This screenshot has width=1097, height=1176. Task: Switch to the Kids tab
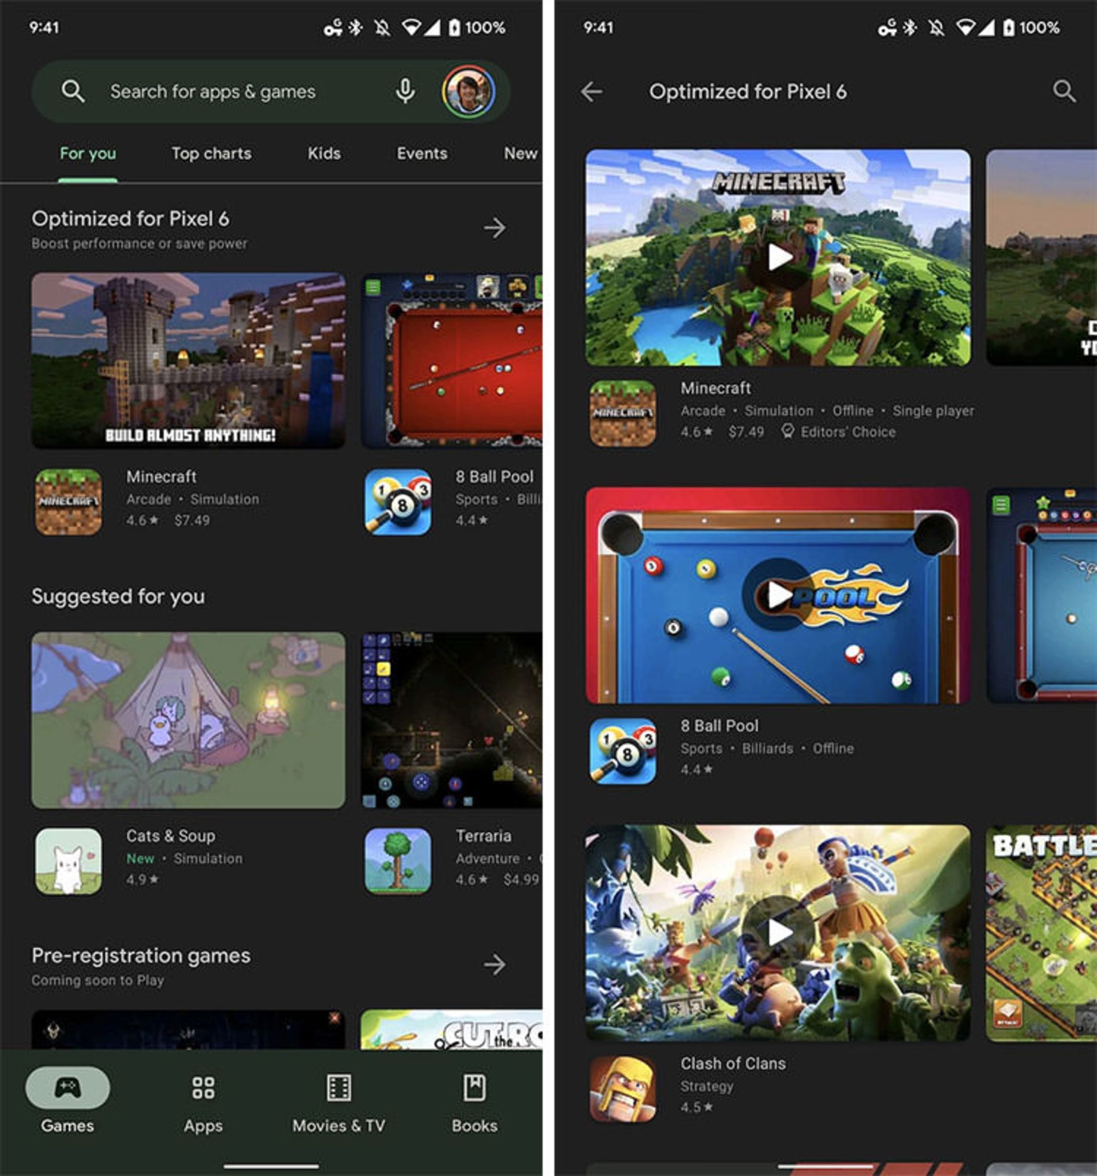pos(324,153)
